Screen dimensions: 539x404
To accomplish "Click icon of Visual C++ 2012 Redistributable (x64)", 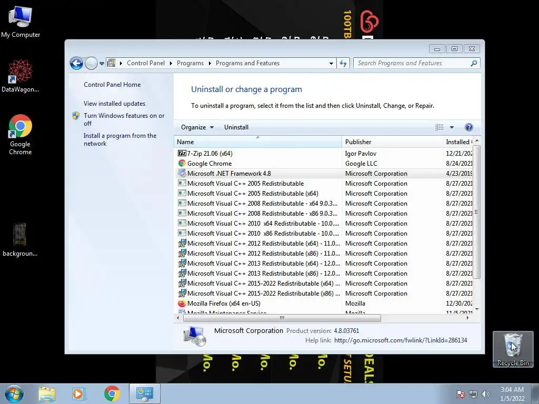I will click(x=182, y=243).
